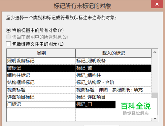Click the 载入的标记 column header
Image resolution: width=165 pixels, height=126 pixels.
114,53
